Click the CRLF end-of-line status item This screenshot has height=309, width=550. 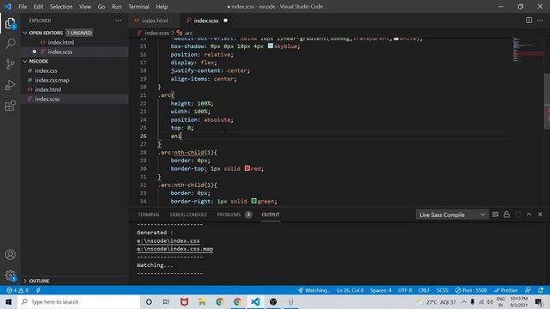pyautogui.click(x=424, y=290)
